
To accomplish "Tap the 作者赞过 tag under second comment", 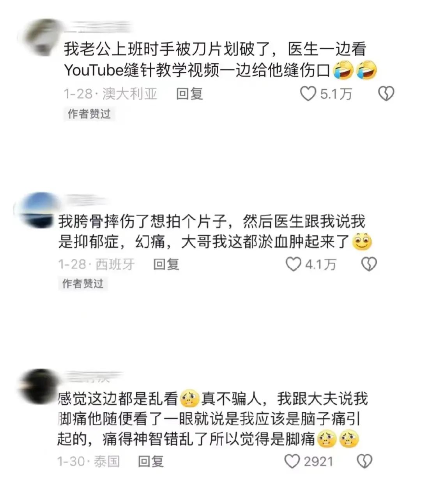I will tap(83, 283).
